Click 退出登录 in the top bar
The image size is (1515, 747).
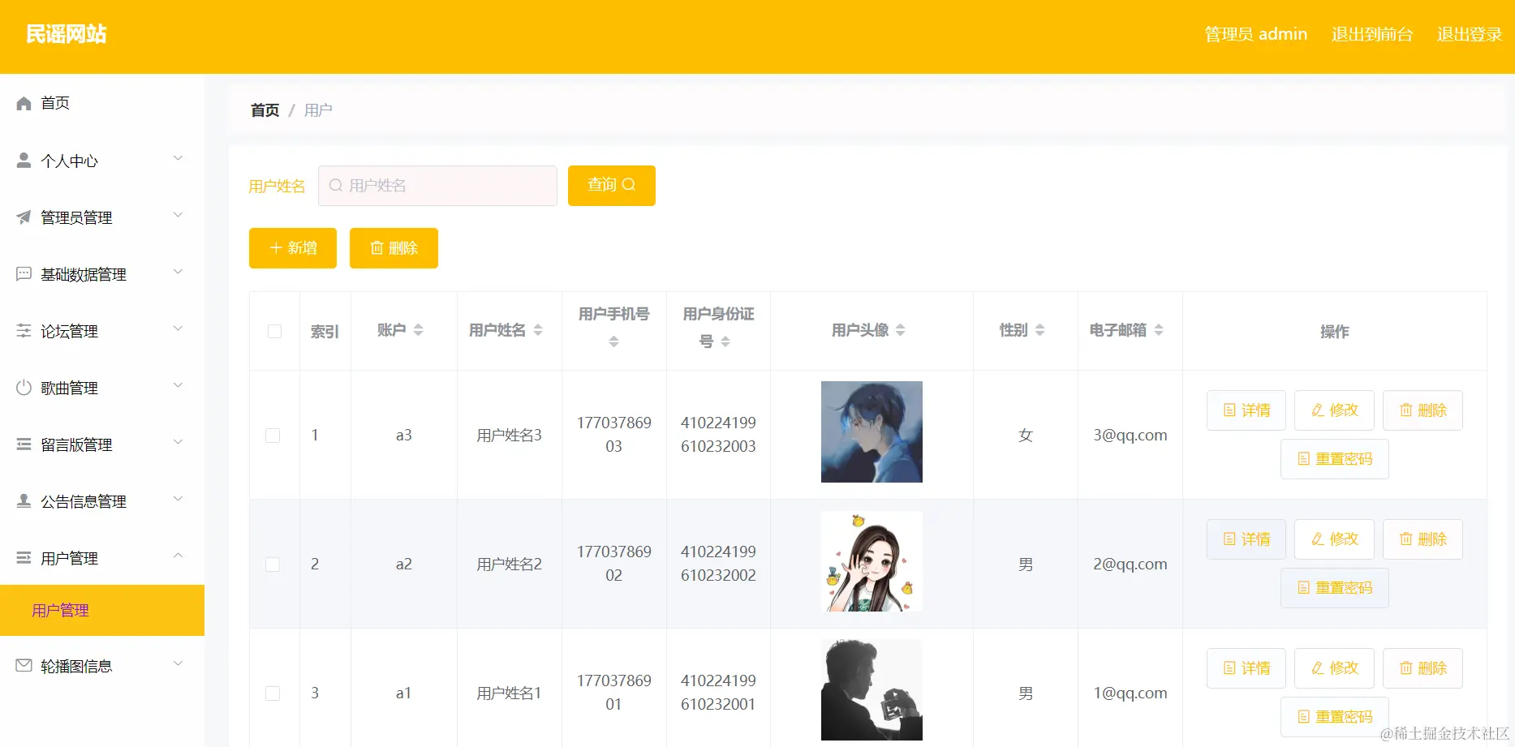[x=1469, y=34]
